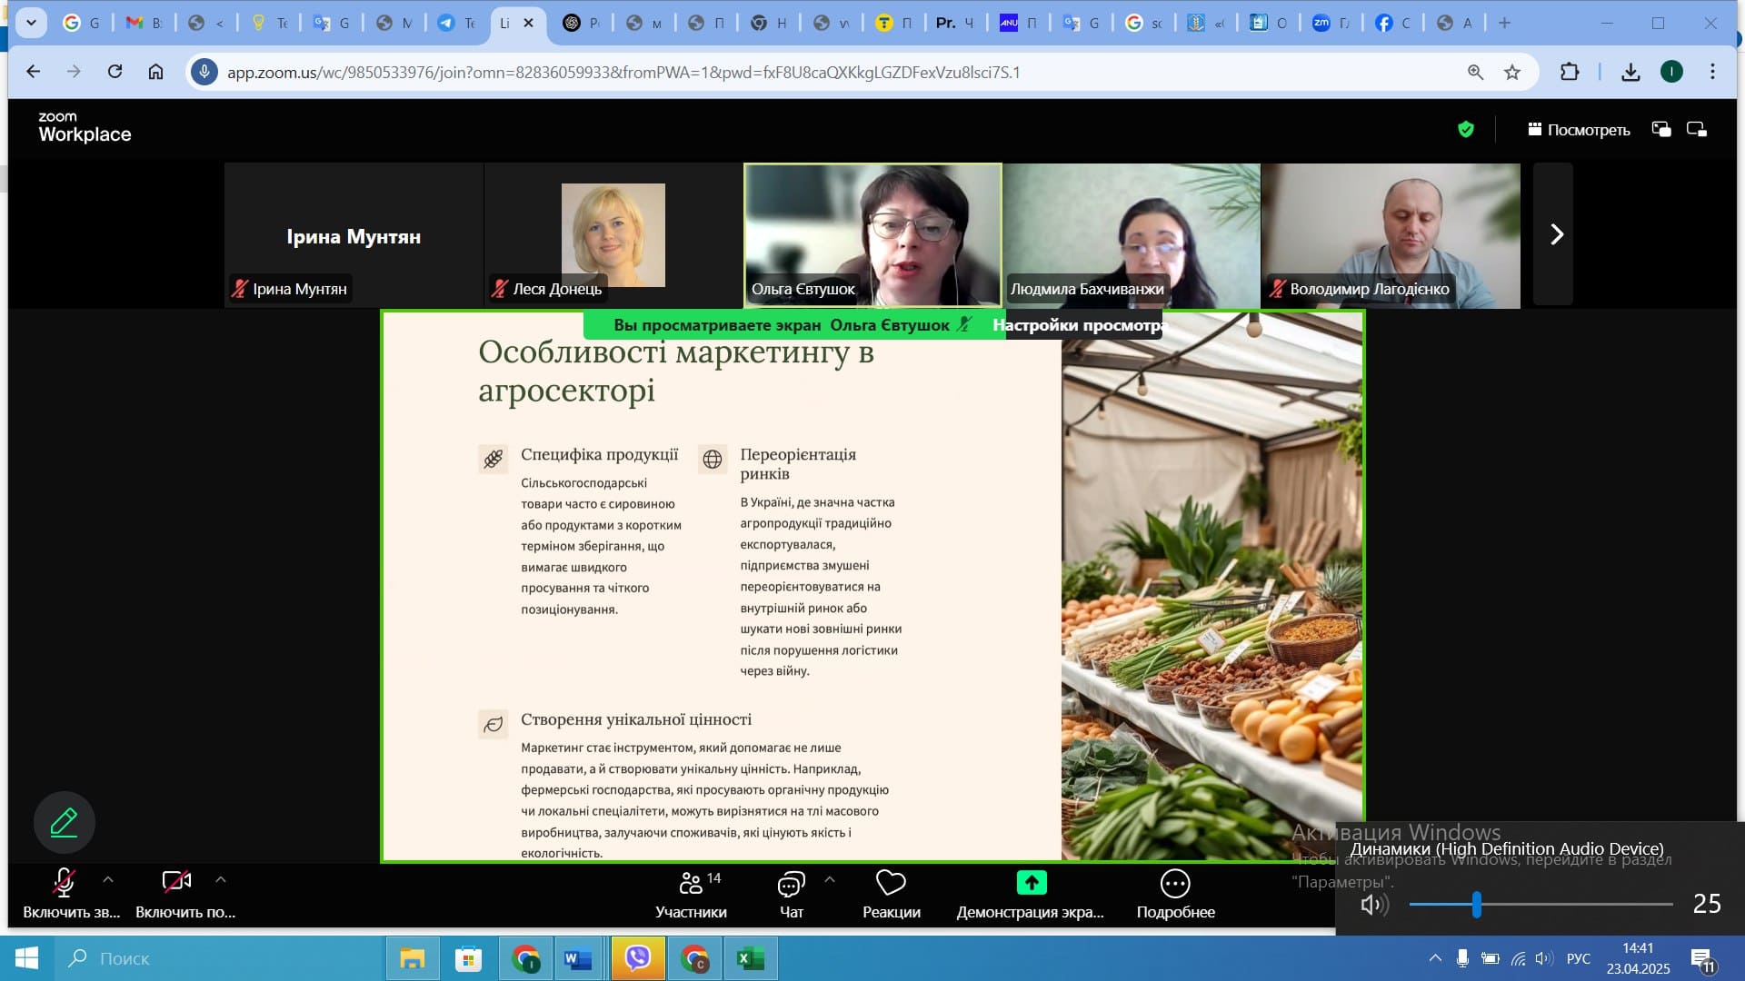This screenshot has width=1745, height=981.
Task: Expand audio options arrow beside microphone
Action: [x=108, y=879]
